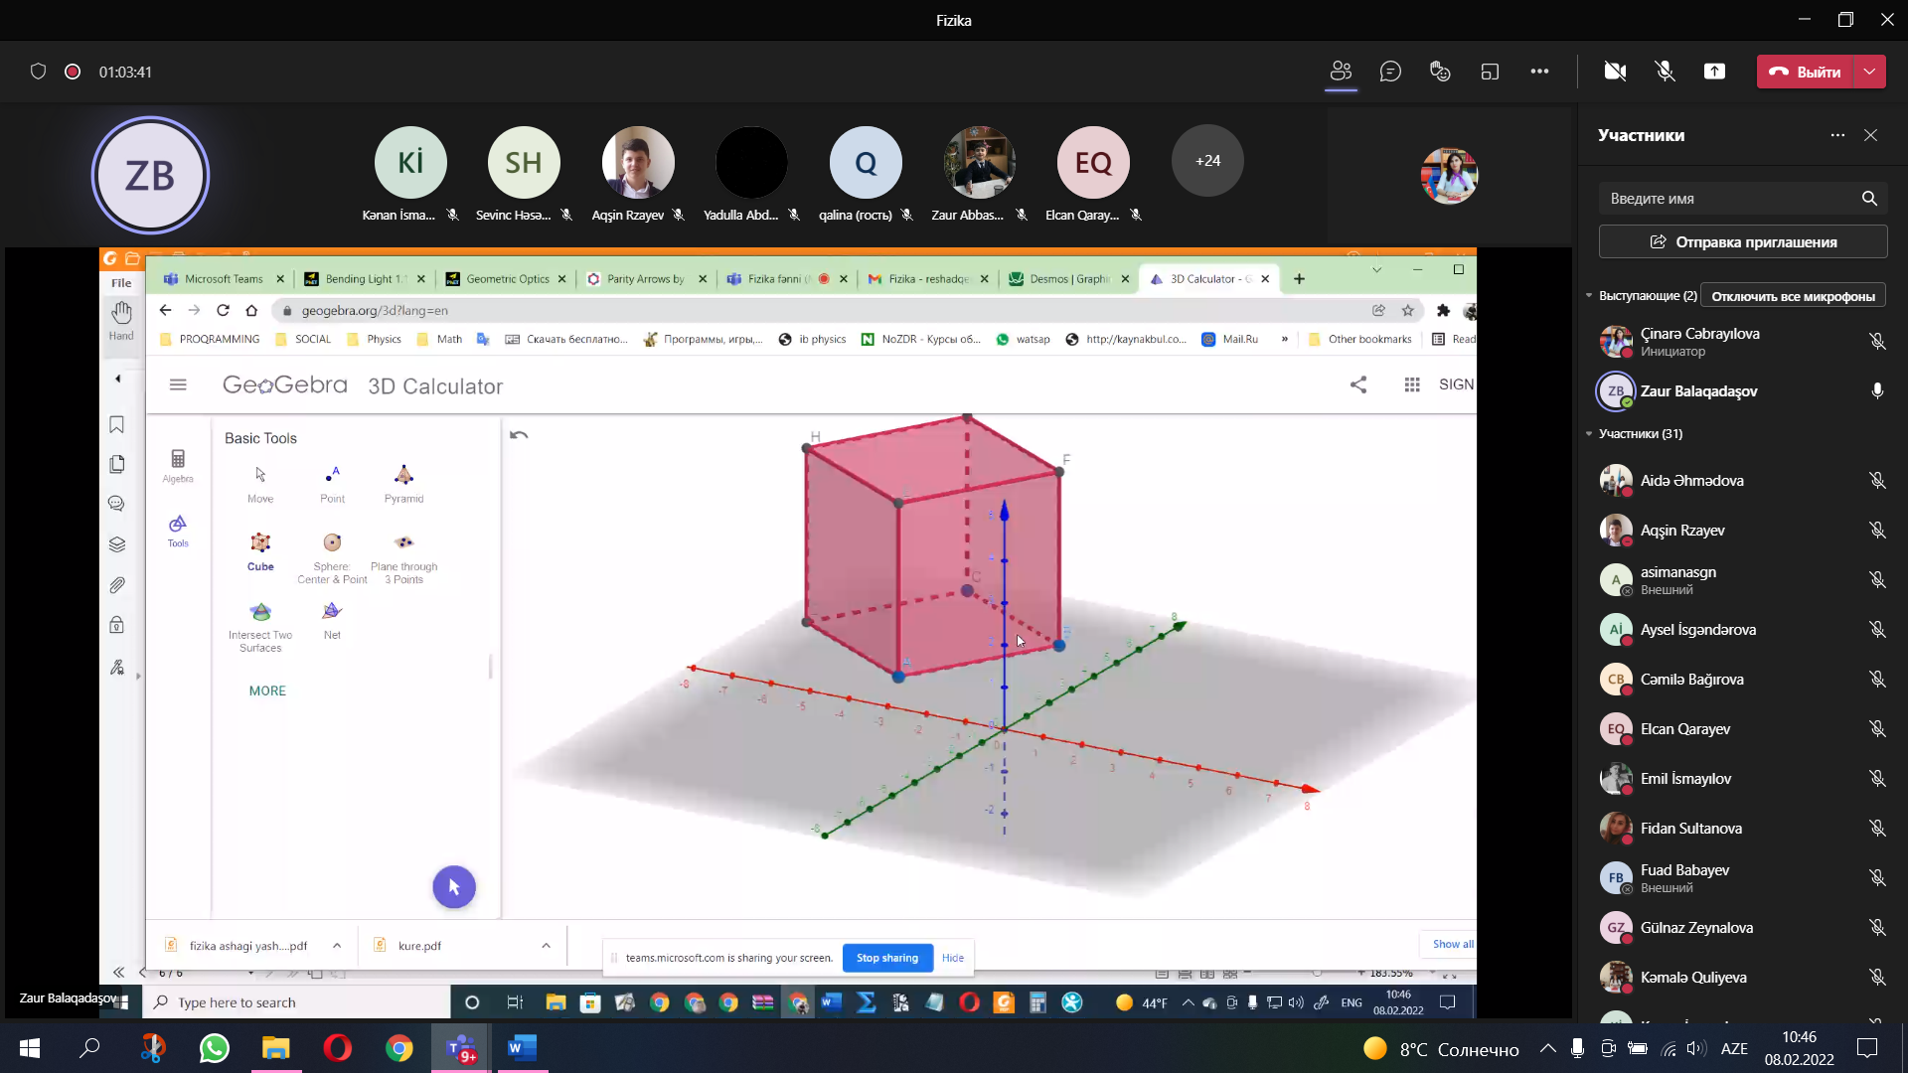Toggle Aqşin Rzayev muted microphone icon

[x=1877, y=531]
